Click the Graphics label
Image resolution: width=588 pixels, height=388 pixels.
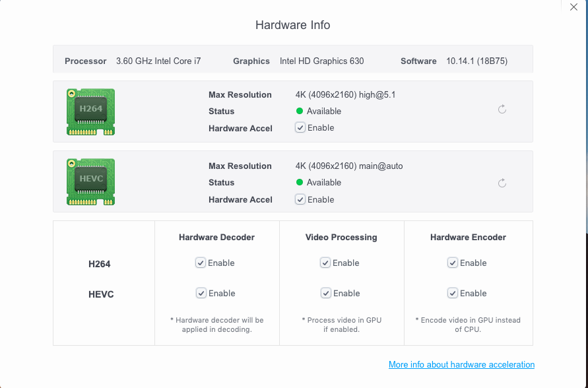pyautogui.click(x=251, y=61)
